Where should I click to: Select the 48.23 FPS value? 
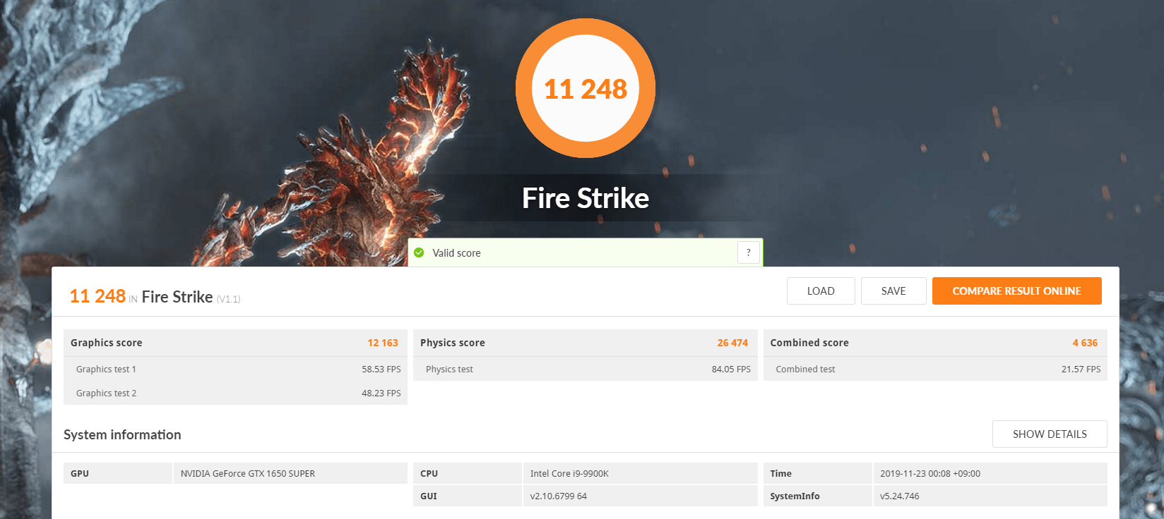pyautogui.click(x=381, y=393)
